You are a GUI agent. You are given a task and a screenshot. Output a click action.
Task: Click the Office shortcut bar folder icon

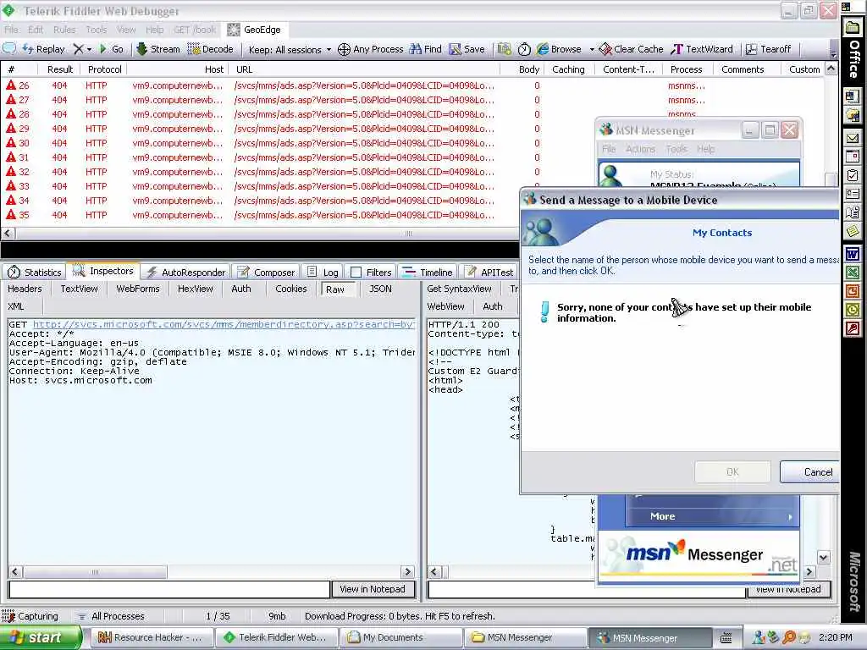pos(853,28)
